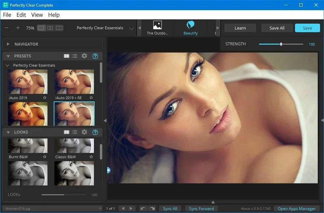
Task: Click the Strength slider track
Action: [x=281, y=44]
